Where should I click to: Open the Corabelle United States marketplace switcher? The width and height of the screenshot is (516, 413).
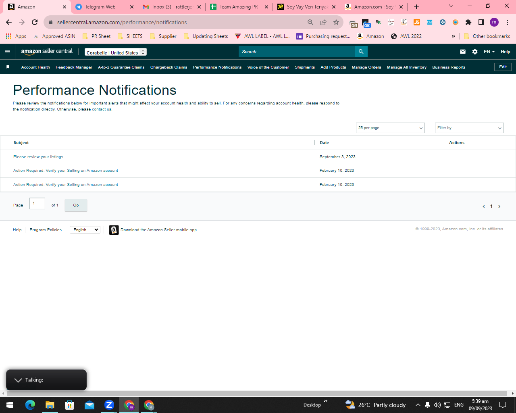point(116,52)
